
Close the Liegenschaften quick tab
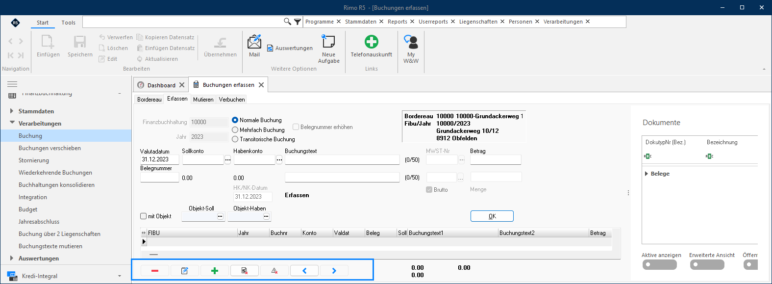pyautogui.click(x=502, y=22)
